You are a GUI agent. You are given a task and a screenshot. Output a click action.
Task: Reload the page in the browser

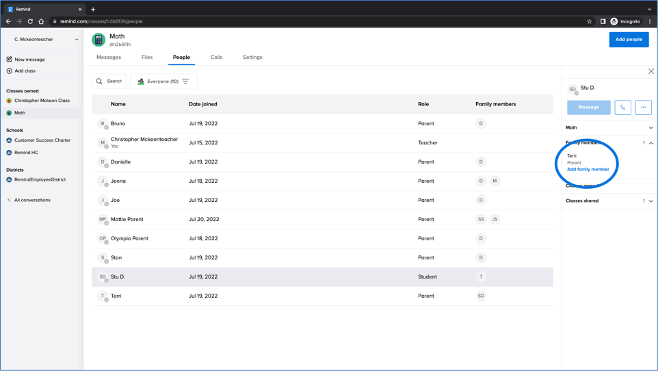(30, 21)
